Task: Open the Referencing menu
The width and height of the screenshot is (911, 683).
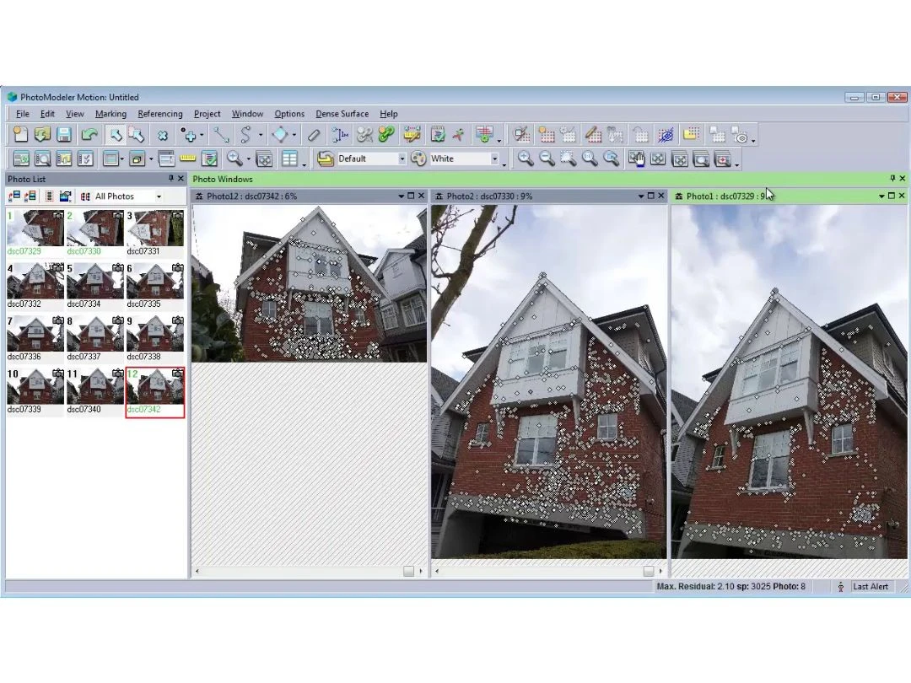Action: (x=159, y=114)
